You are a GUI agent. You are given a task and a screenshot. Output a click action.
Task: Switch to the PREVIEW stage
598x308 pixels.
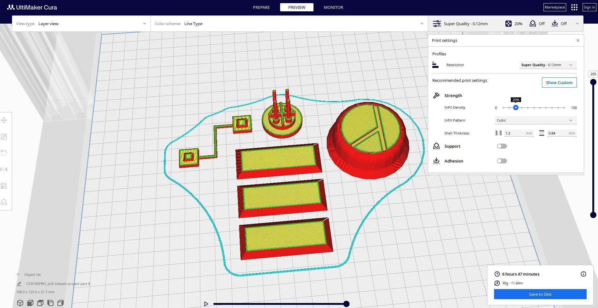click(296, 7)
